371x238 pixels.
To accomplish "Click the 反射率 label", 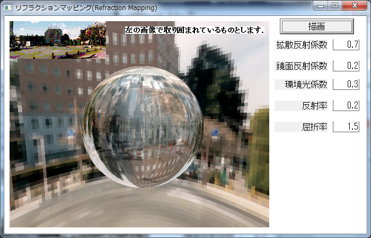I will 301,106.
